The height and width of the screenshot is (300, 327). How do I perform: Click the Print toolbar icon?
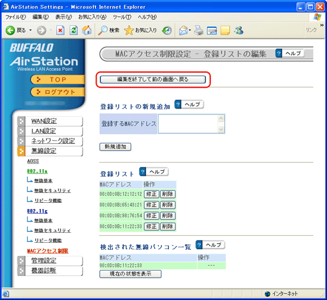(199, 31)
